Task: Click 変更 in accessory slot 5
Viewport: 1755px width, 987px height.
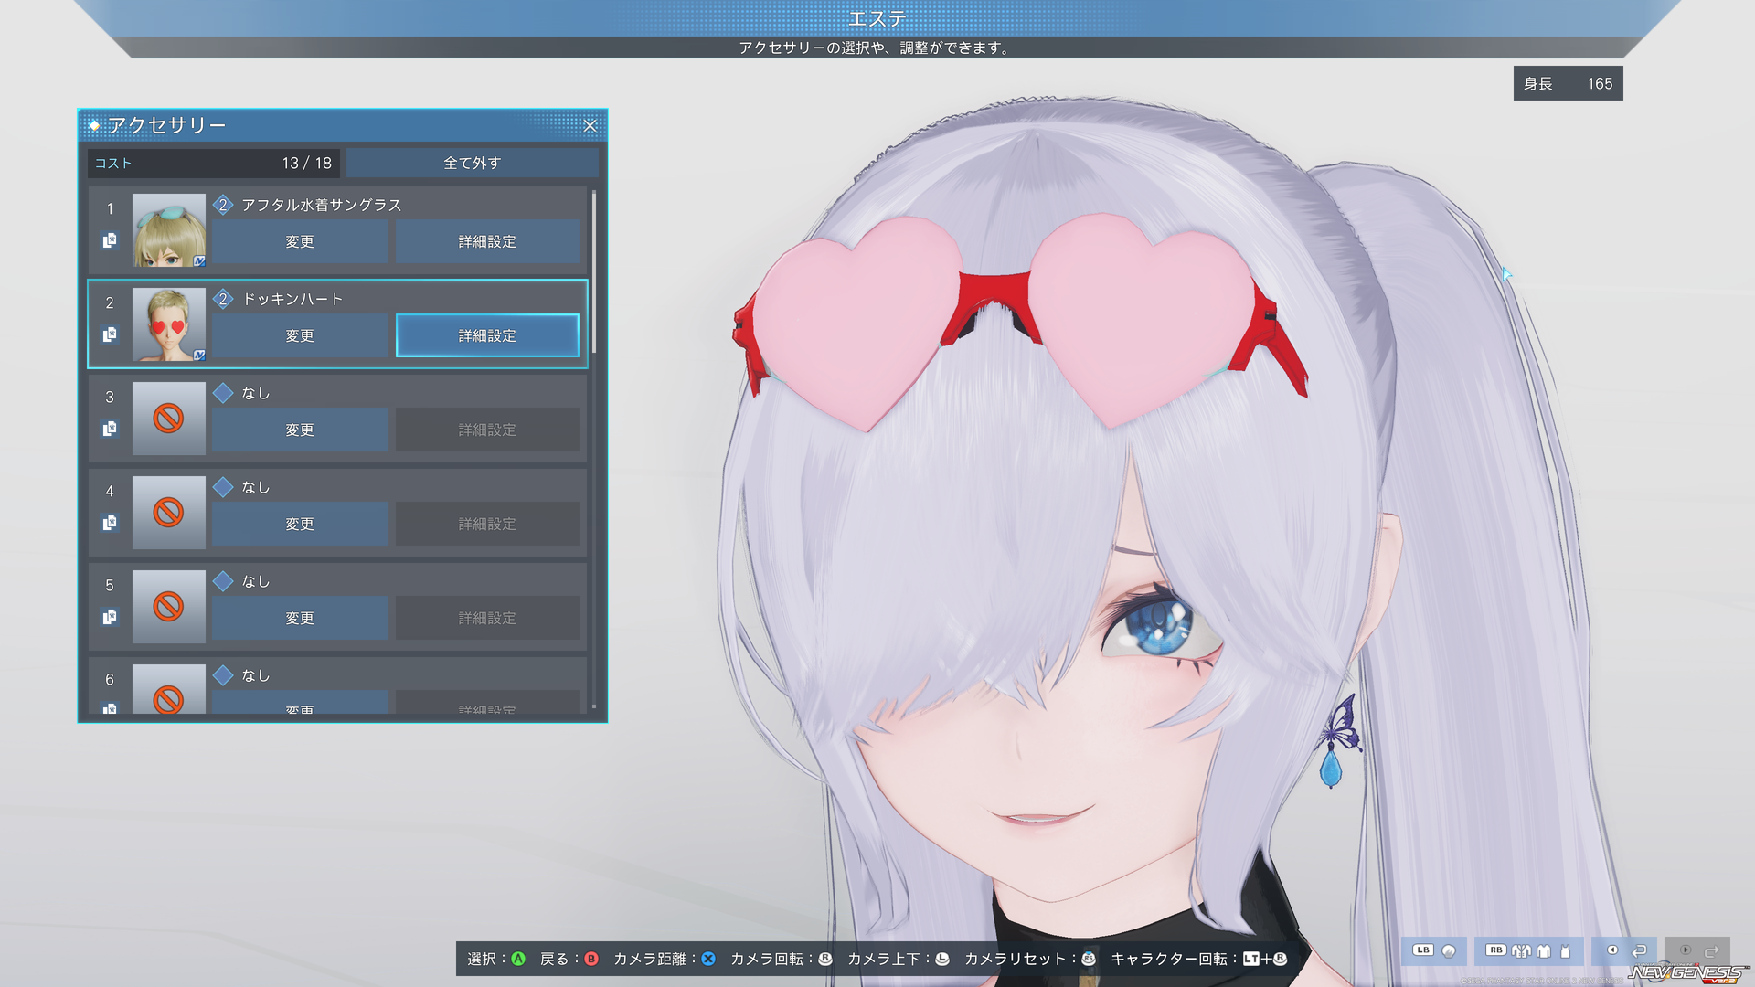Action: point(300,618)
